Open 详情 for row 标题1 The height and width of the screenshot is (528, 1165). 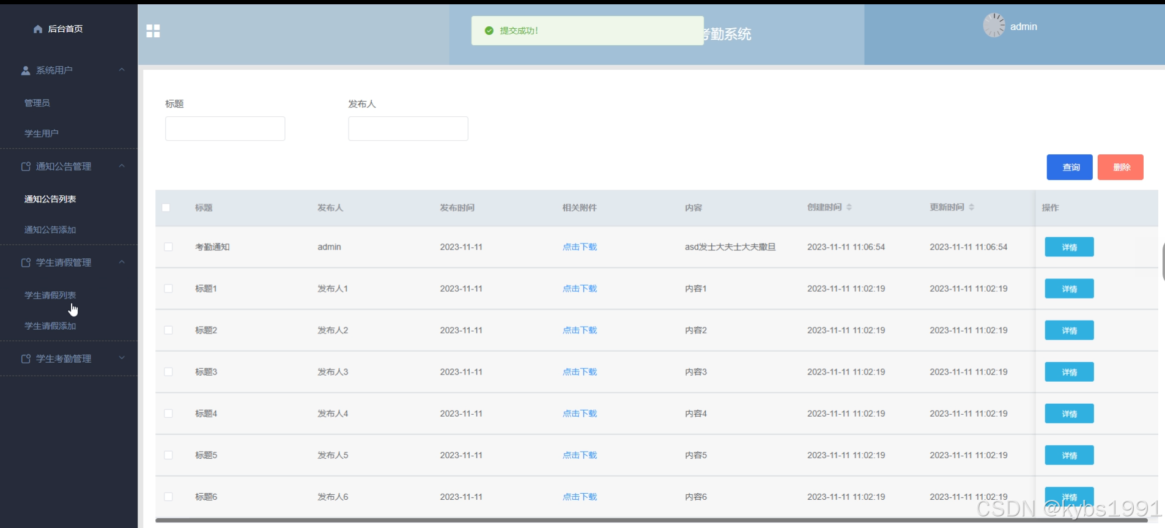(1069, 289)
